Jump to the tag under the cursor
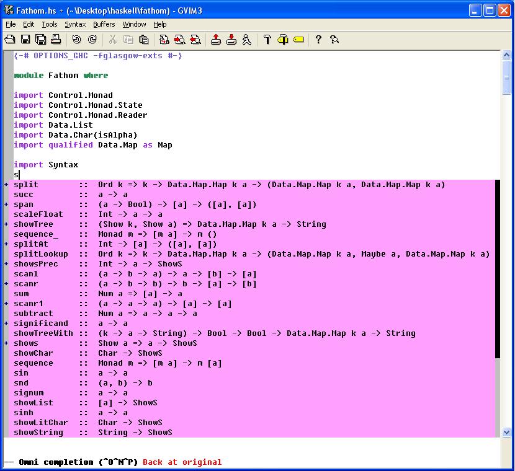 click(298, 39)
